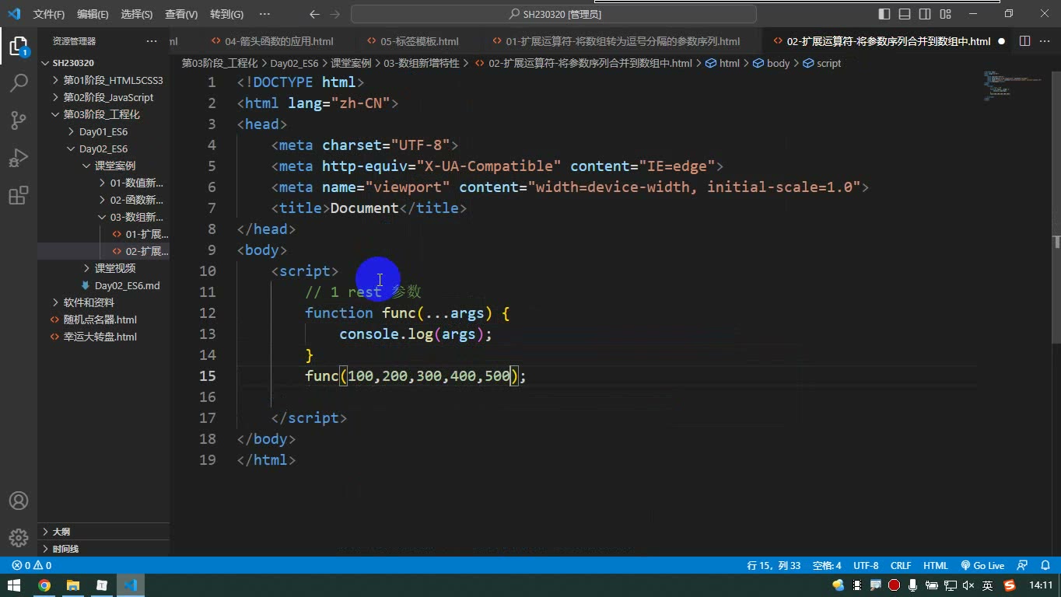Screen dimensions: 1061x597
Task: Collapse the 课堂案例 folder
Action: coord(103,166)
